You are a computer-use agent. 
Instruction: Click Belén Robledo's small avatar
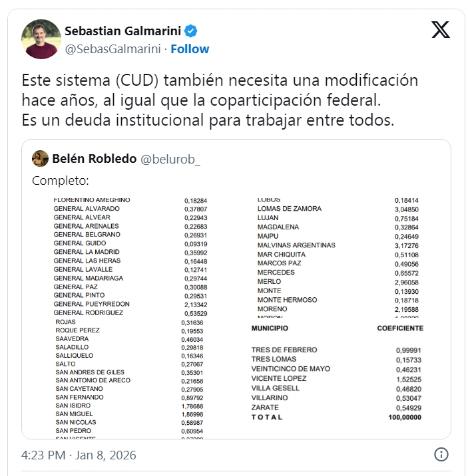(x=40, y=158)
